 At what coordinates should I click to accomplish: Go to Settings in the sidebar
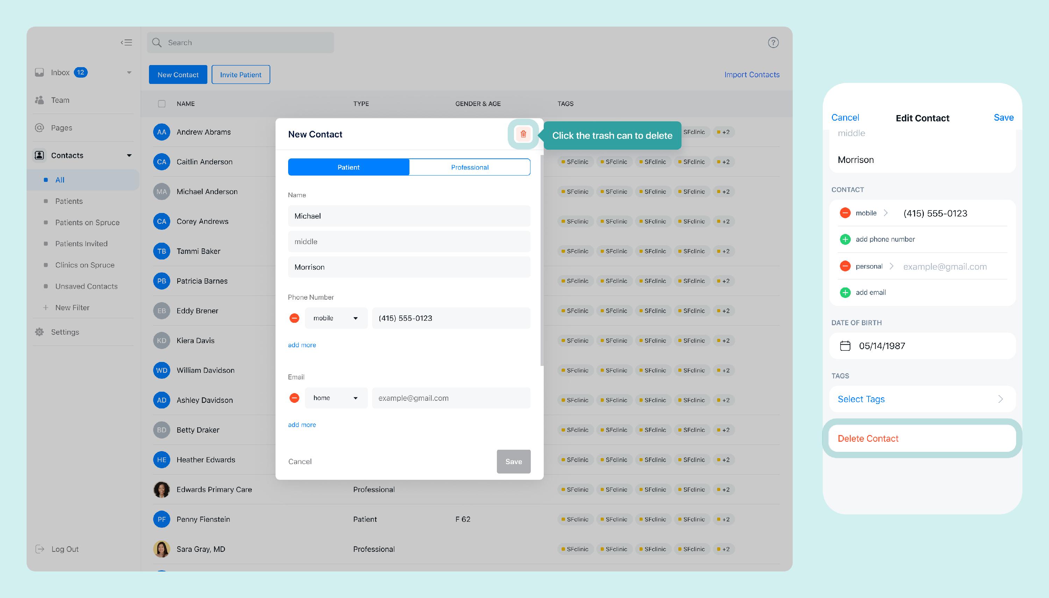point(65,332)
